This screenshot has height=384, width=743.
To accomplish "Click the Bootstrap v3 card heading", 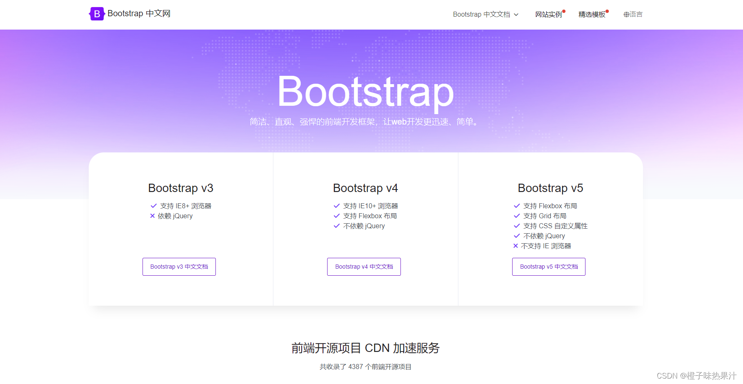I will (x=181, y=188).
